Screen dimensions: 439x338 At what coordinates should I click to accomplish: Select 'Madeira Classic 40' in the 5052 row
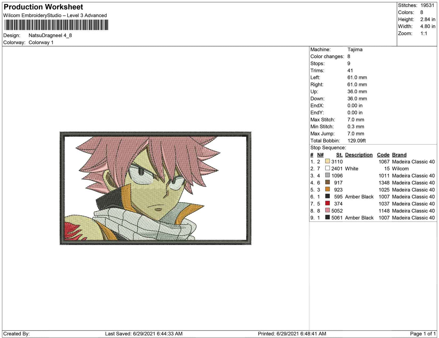[413, 211]
